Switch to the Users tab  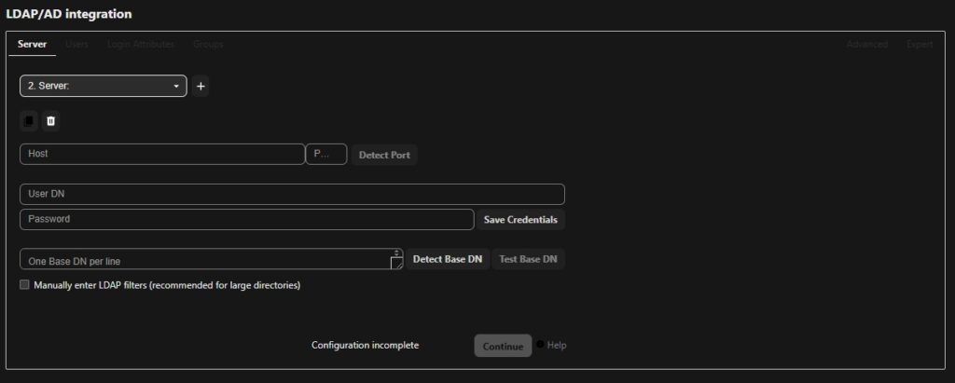point(76,45)
